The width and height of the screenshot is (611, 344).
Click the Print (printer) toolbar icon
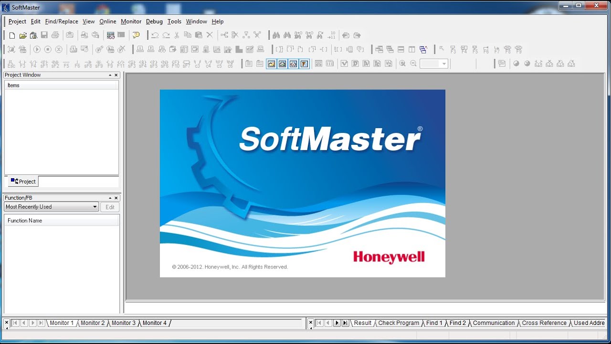pos(55,35)
